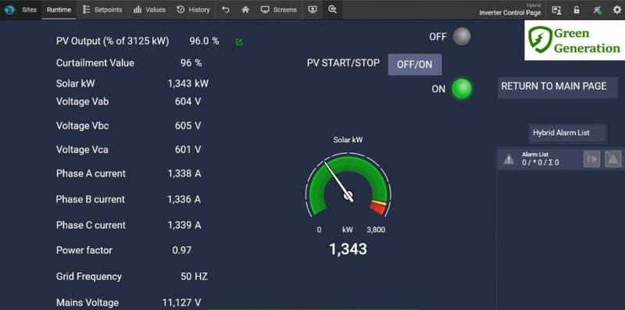Click the back arrow icon
The height and width of the screenshot is (310, 625).
pos(226,9)
